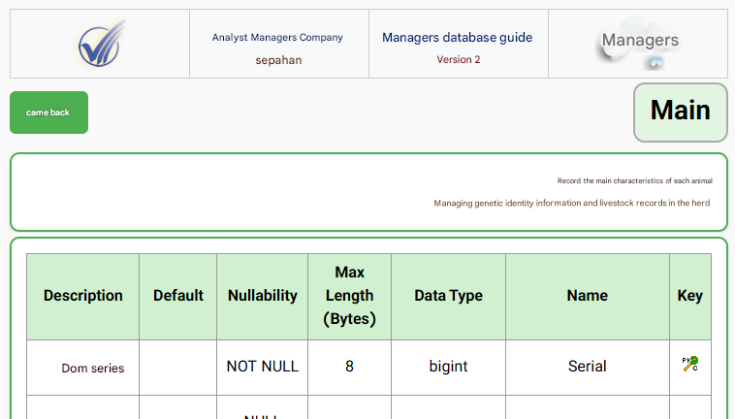735x419 pixels.
Task: Select the 'Default' column header
Action: (178, 296)
